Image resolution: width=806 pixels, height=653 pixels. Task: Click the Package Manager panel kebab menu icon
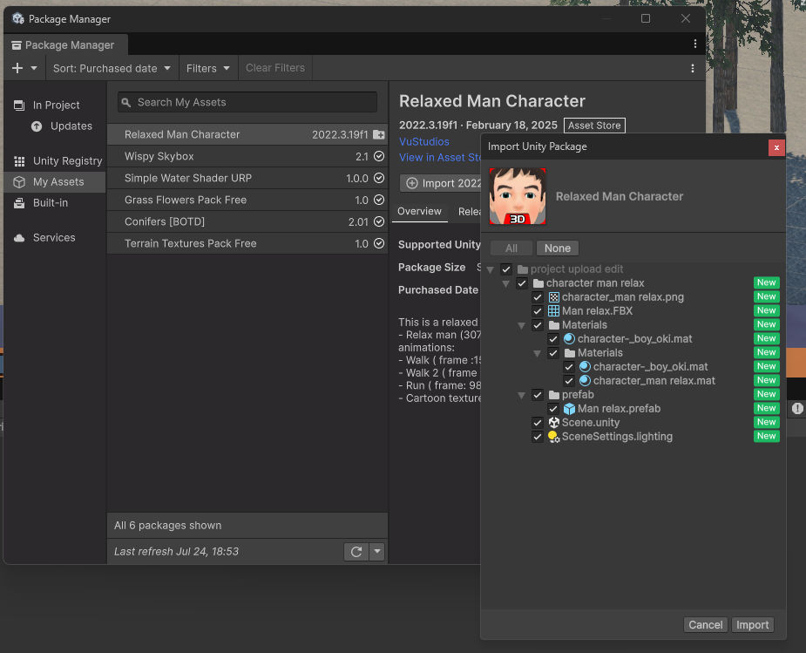(x=693, y=68)
